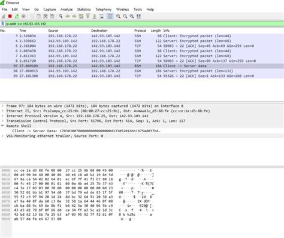The height and width of the screenshot is (238, 284).
Task: Click the display filter bookmark icon
Action: click(2, 24)
